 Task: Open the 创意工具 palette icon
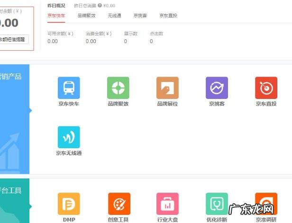tap(119, 204)
